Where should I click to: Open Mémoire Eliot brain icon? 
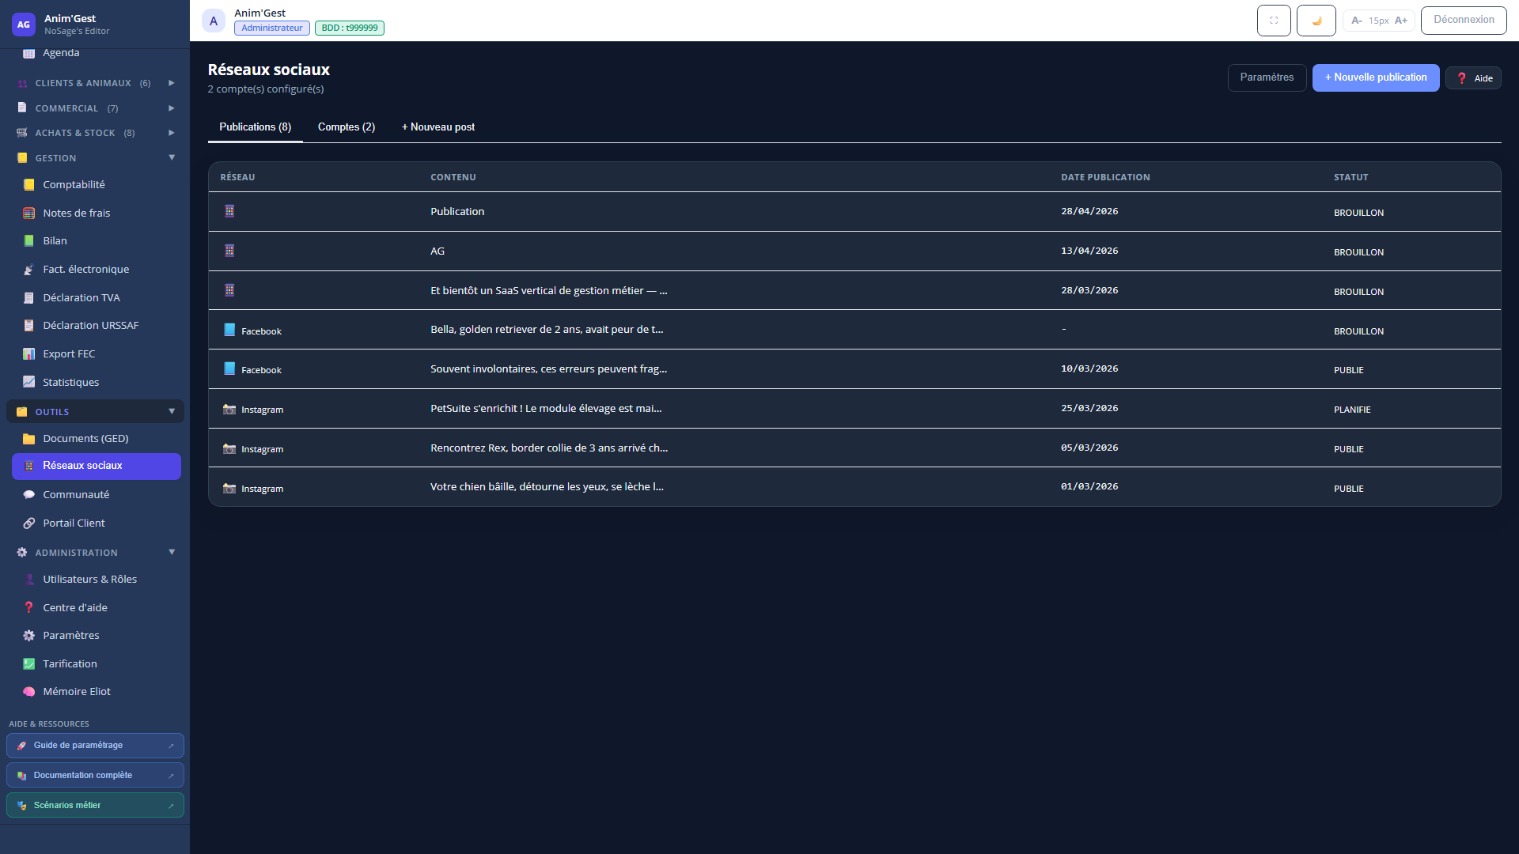point(29,692)
